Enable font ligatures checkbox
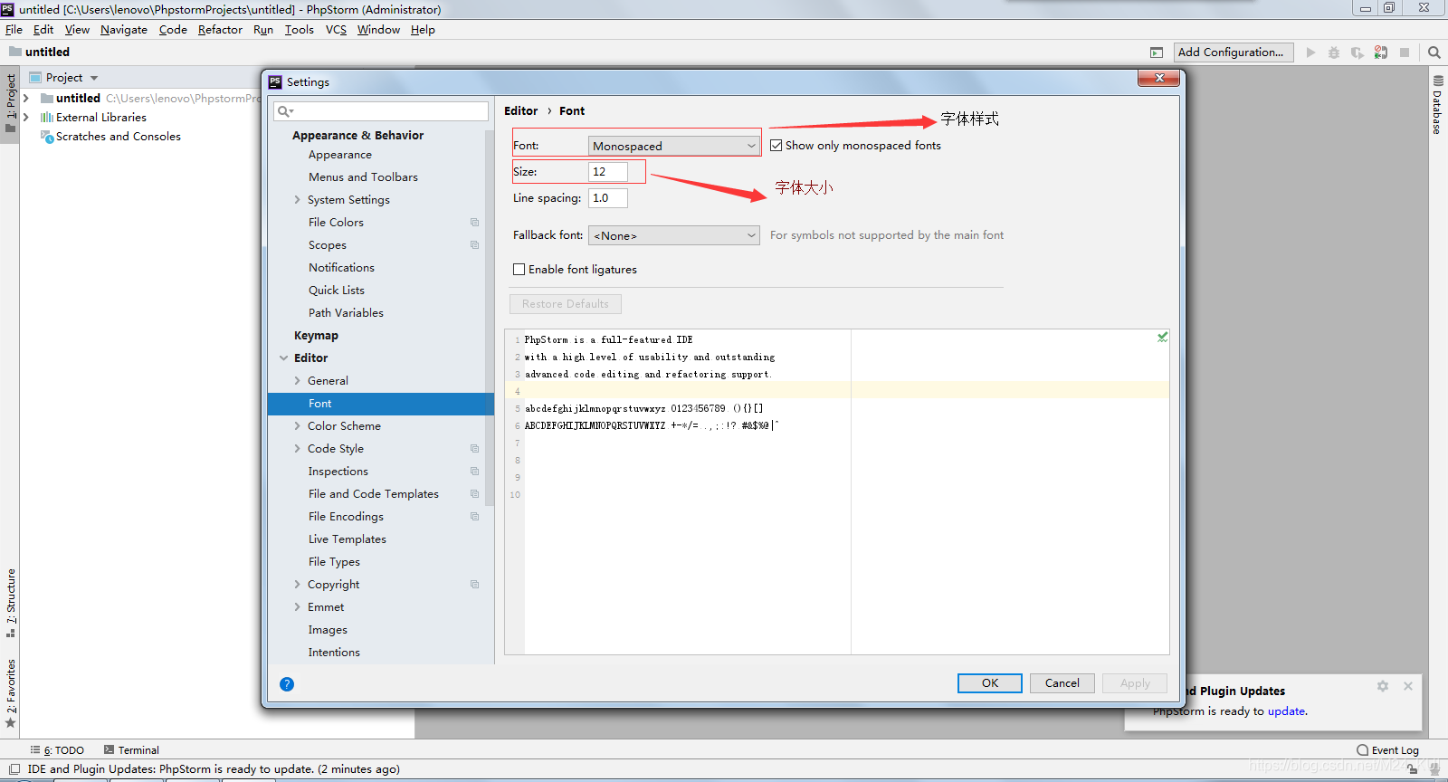Screen dimensions: 1448x782 (x=519, y=269)
